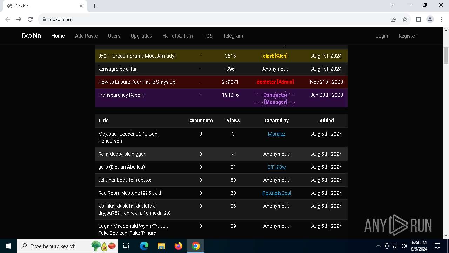449x253 pixels.
Task: Click the scrollbar down arrow
Action: pyautogui.click(x=446, y=236)
